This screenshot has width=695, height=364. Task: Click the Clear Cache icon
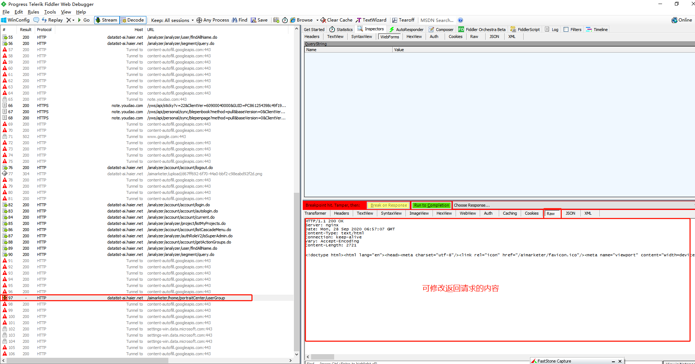[x=323, y=20]
